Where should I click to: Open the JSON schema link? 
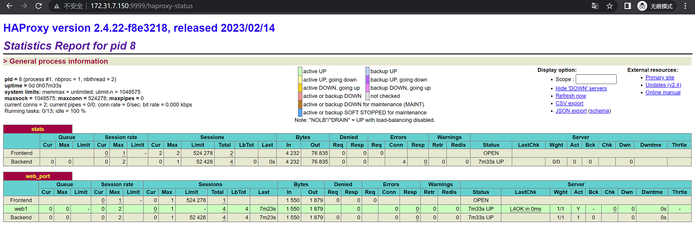tap(599, 111)
